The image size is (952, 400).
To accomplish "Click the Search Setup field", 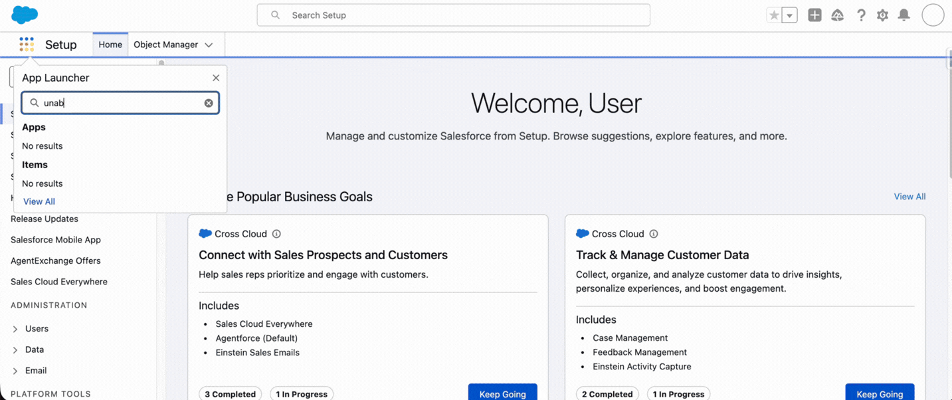I will [x=454, y=15].
